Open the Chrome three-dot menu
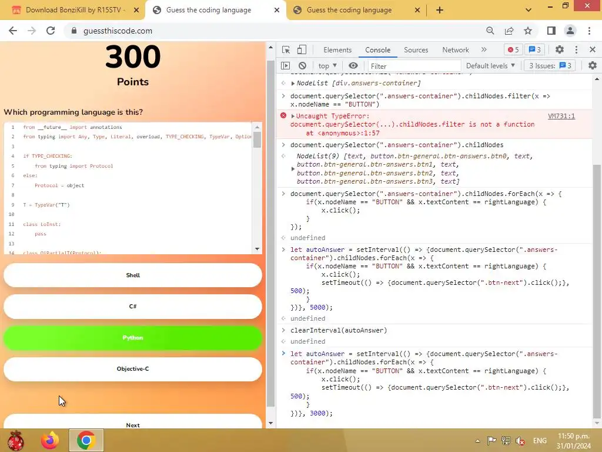The image size is (602, 452). tap(589, 31)
